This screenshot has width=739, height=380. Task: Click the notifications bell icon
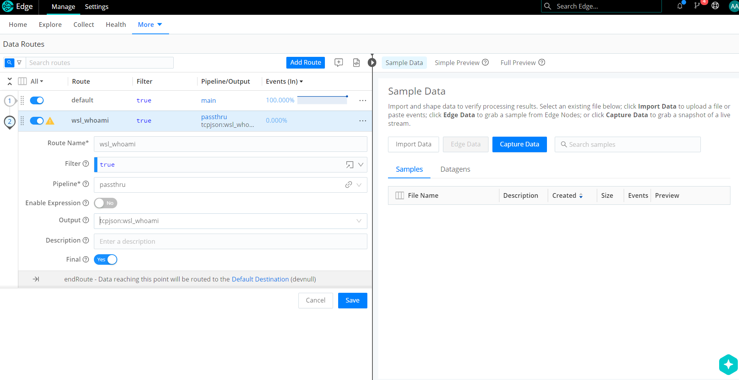pyautogui.click(x=680, y=6)
